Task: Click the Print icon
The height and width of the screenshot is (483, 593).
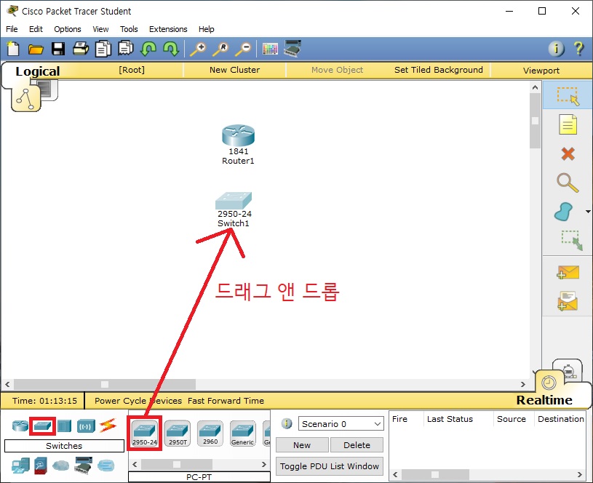Action: [81, 49]
